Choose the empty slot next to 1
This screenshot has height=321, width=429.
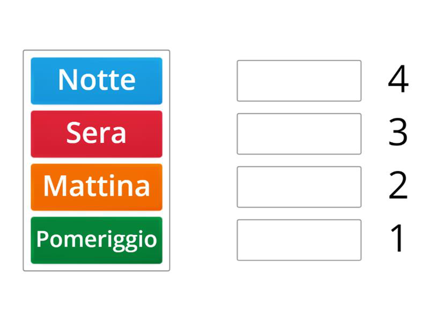[x=299, y=240]
